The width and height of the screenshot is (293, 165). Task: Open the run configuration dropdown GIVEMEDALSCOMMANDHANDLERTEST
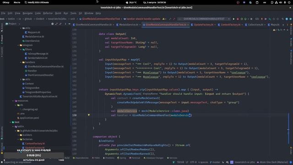pyautogui.click(x=204, y=19)
